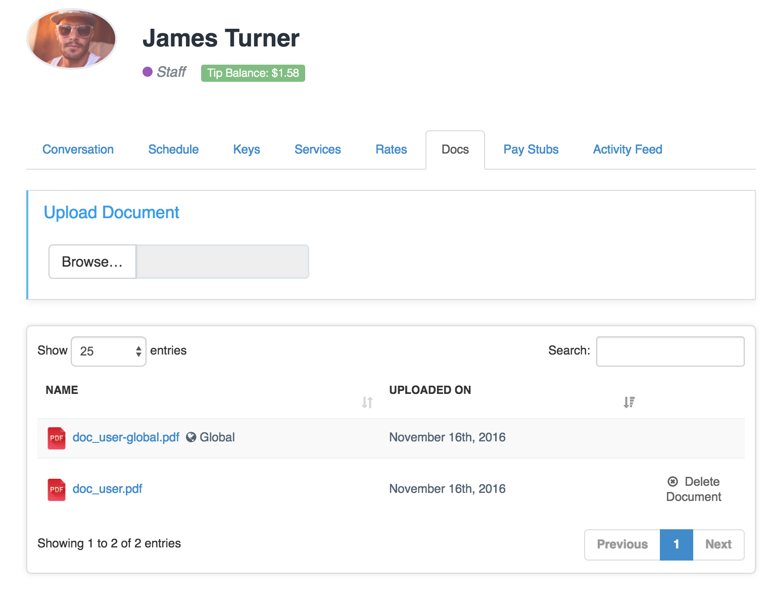
Task: Sort the table by Uploaded On column
Action: tap(629, 402)
